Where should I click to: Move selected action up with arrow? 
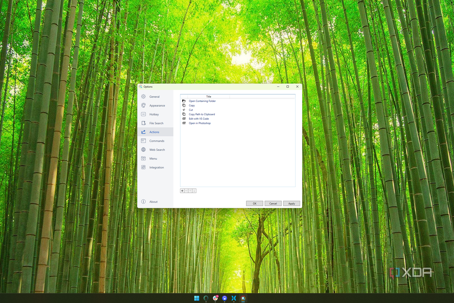click(x=190, y=191)
